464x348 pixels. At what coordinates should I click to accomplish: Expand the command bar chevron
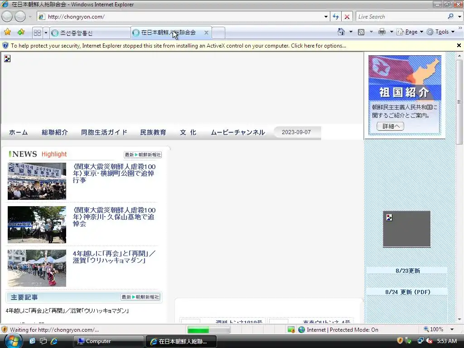460,28
